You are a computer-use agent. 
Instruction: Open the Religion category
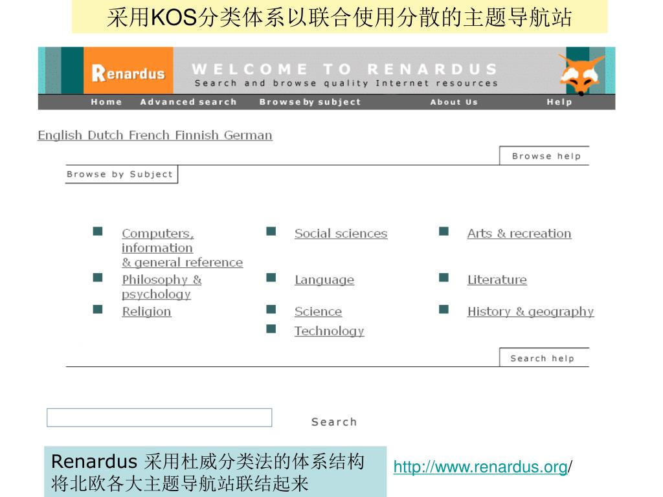(x=146, y=311)
